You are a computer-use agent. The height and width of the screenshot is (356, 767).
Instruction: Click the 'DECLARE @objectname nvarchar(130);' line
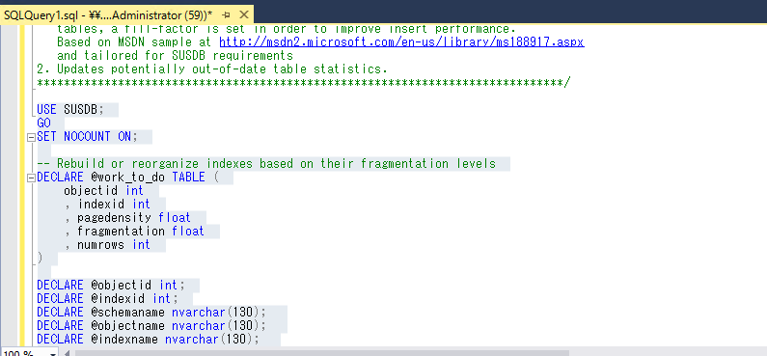[x=151, y=325]
